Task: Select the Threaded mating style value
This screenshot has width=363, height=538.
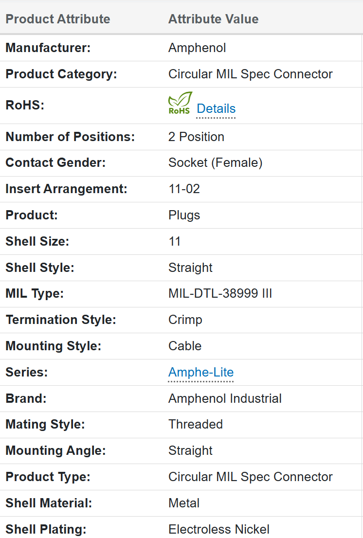Action: (196, 425)
